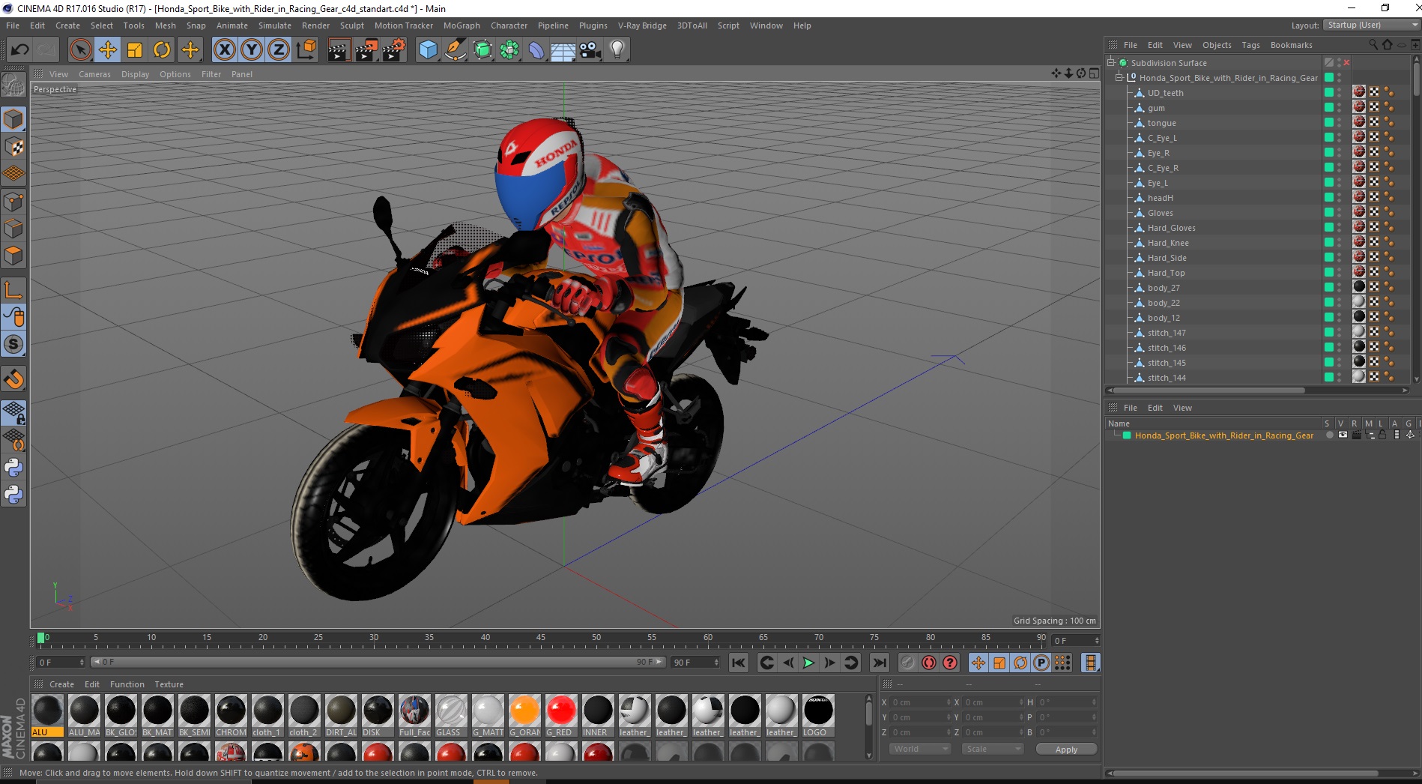Select the CHROM material swatch

(x=231, y=715)
